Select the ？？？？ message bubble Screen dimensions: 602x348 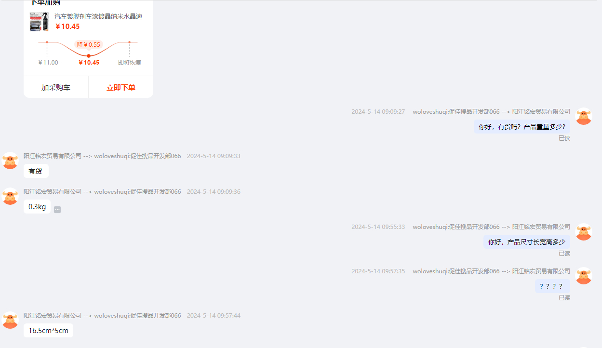coord(552,286)
